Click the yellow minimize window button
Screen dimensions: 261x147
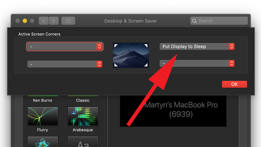pos(25,21)
